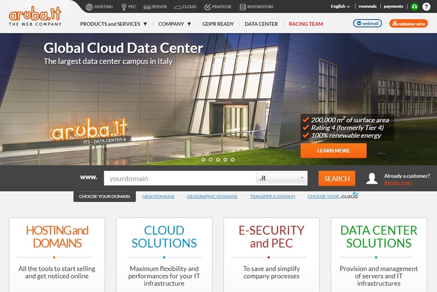This screenshot has height=292, width=437.
Task: Expand Products and Services menu
Action: click(x=114, y=24)
